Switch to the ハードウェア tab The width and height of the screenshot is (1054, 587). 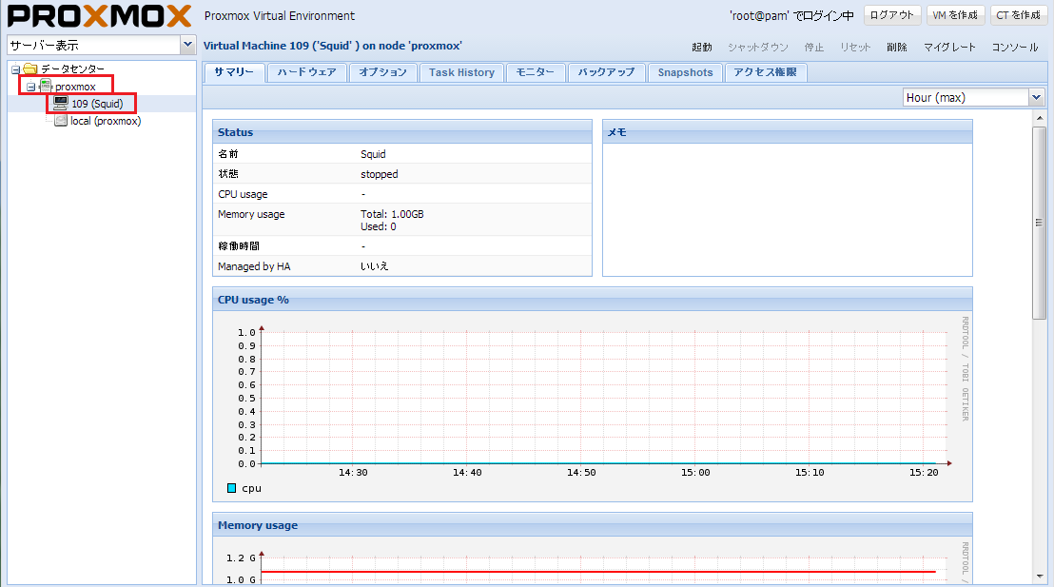[306, 72]
